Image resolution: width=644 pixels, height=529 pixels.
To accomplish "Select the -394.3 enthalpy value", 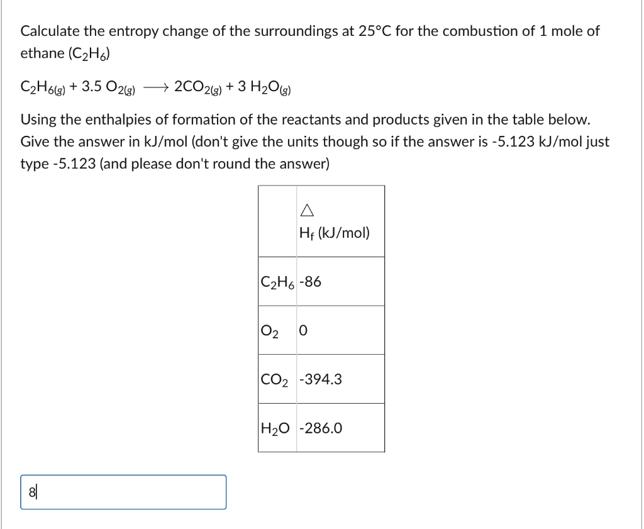I will [319, 379].
